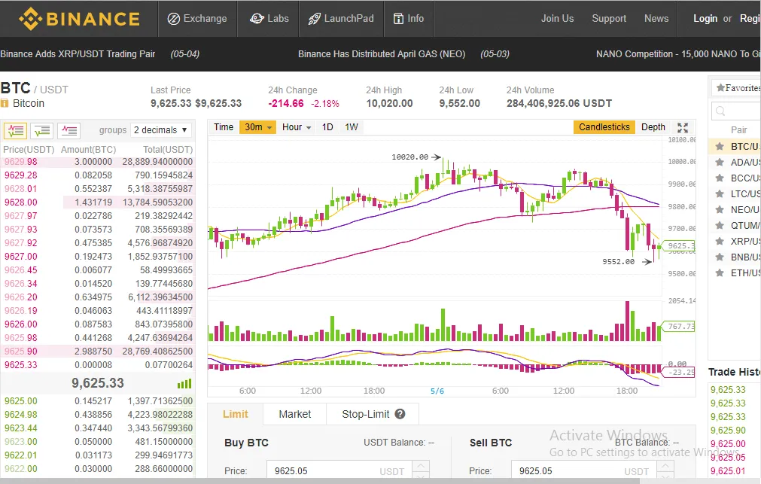Screen dimensions: 761x484
Task: Sort pair list by the Pair column header
Action: click(738, 130)
